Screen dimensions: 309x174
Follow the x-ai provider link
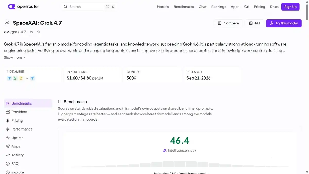pos(7,32)
